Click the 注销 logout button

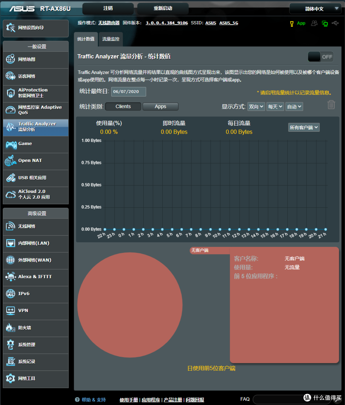(108, 9)
